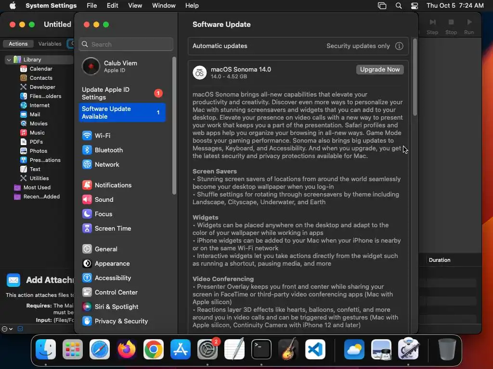This screenshot has width=493, height=369.
Task: Click the settings sidebar scrollbar
Action: pos(174,125)
